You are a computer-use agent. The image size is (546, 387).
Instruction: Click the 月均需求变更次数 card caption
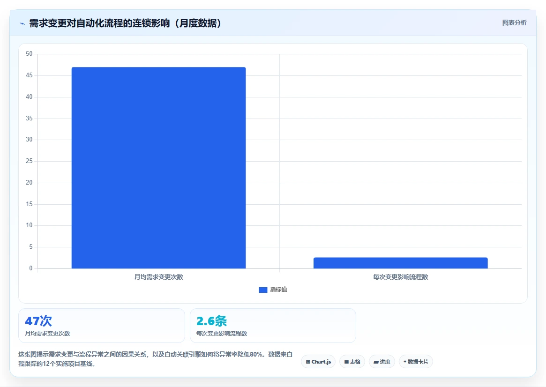pos(47,334)
